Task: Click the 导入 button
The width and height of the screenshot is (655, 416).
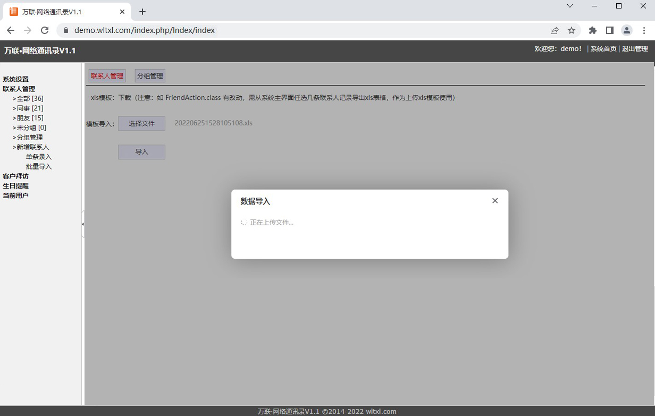Action: click(141, 152)
